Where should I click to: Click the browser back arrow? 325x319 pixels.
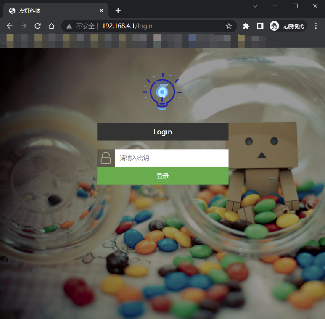pos(10,26)
